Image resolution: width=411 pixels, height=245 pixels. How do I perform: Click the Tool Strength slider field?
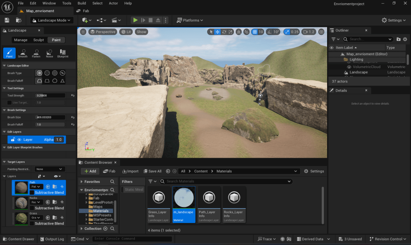point(50,96)
